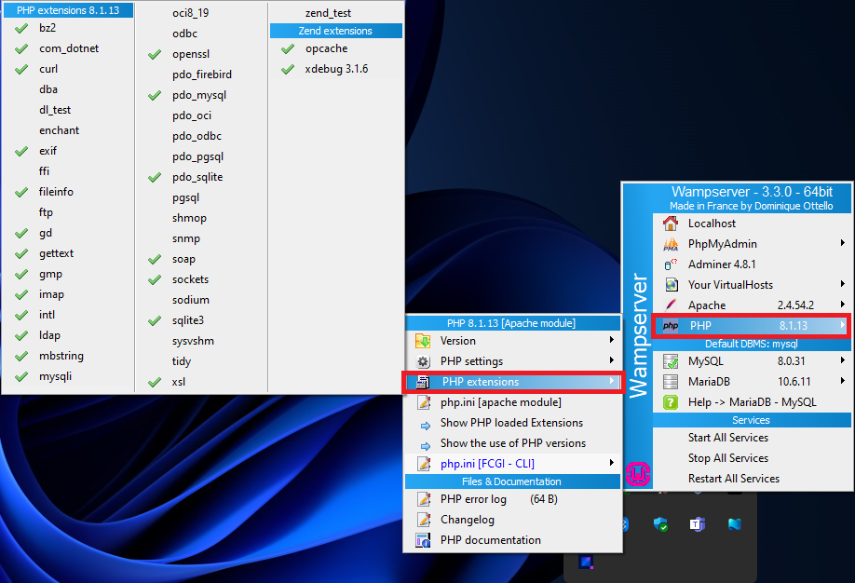Expand the Apache 2.4.54.2 submenu arrow
The image size is (855, 583).
coord(843,305)
